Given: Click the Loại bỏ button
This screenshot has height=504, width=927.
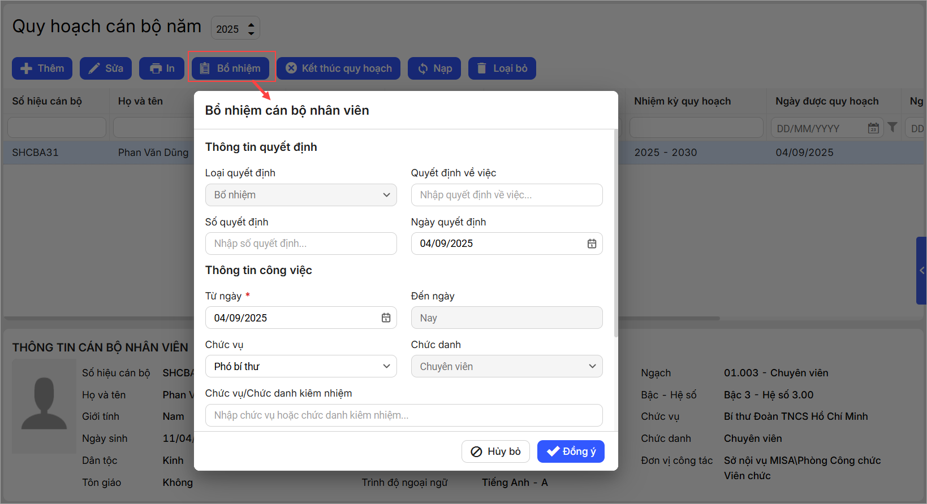Looking at the screenshot, I should 502,68.
